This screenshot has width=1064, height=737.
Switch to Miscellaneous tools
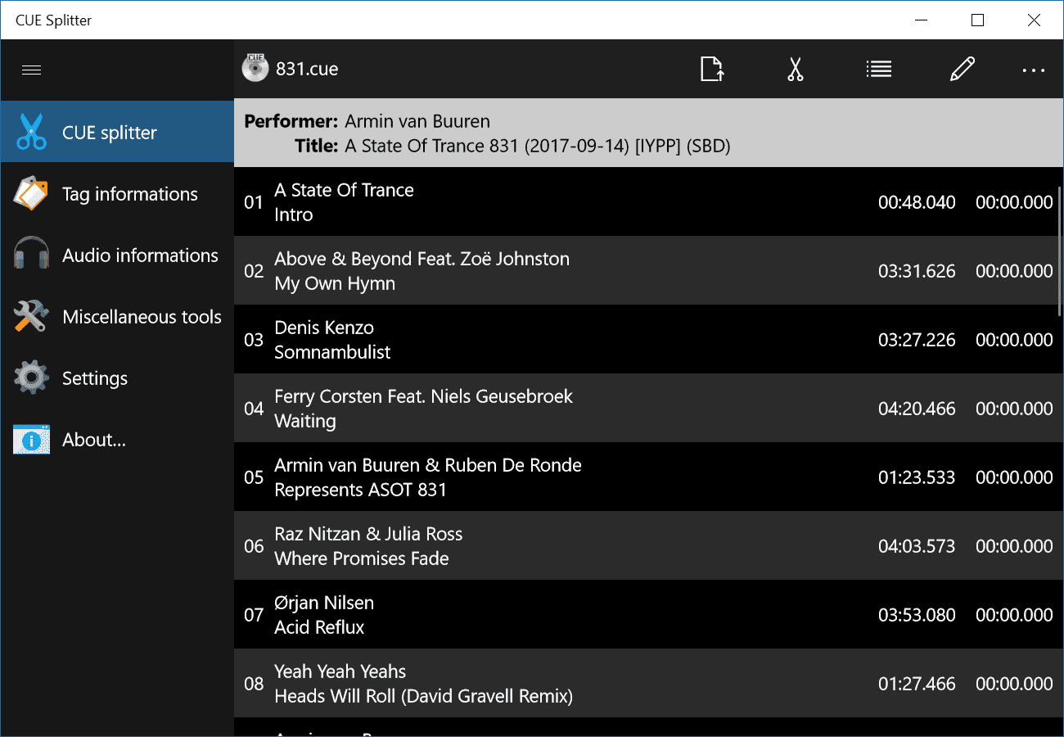(117, 317)
